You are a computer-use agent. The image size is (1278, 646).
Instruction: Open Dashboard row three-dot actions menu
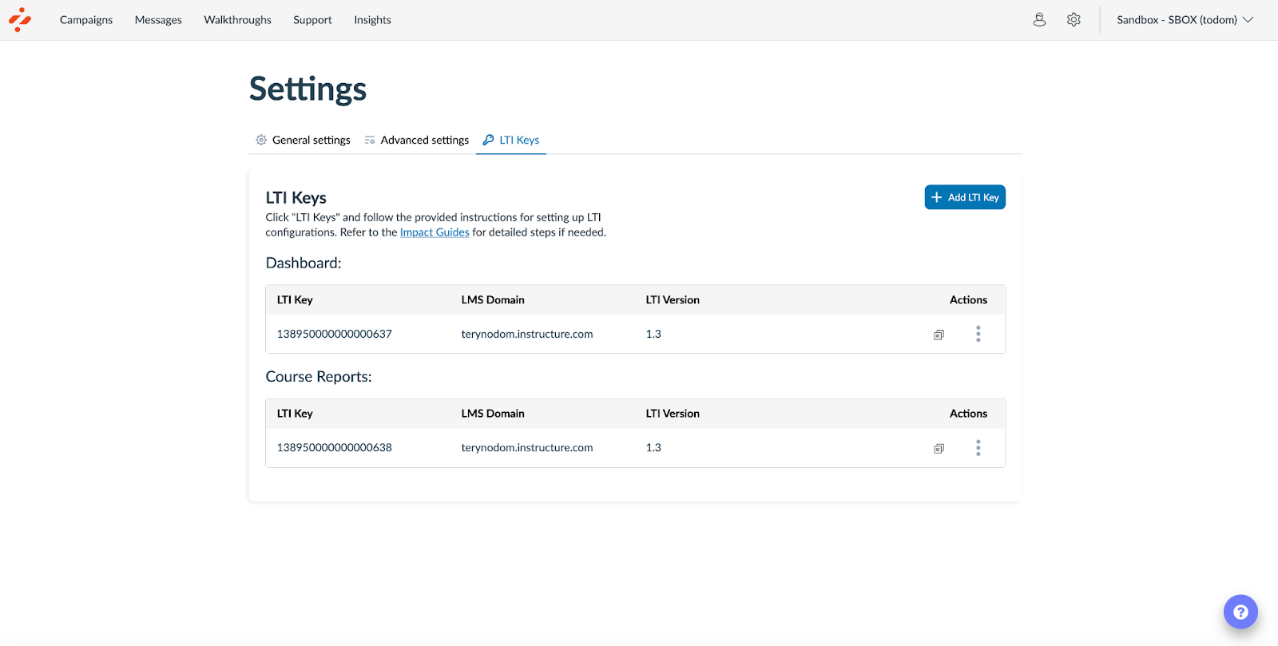point(978,334)
